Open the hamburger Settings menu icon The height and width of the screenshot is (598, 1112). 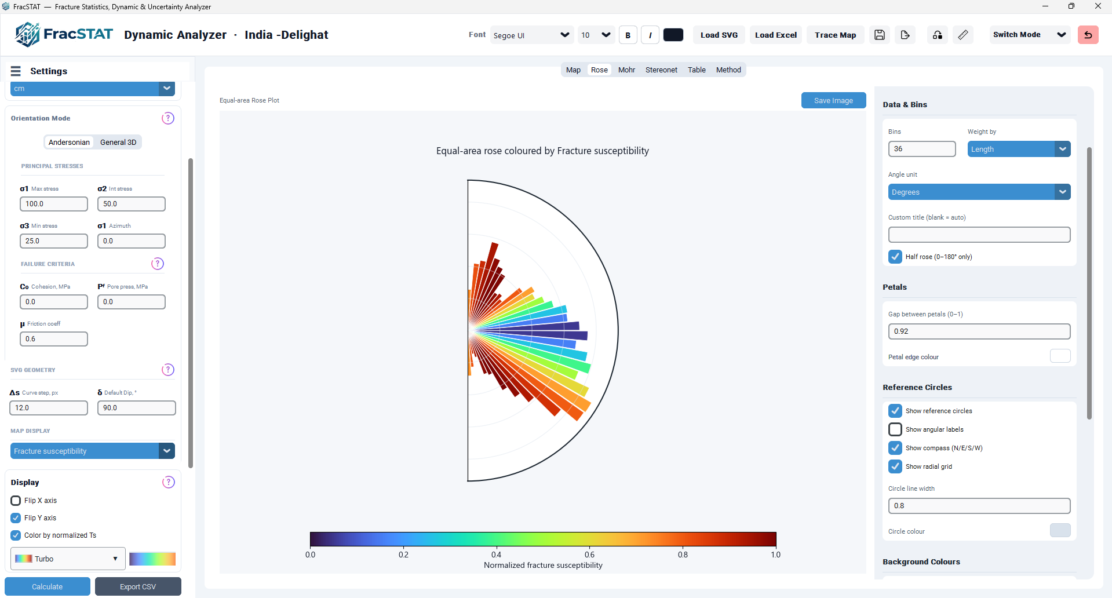point(16,71)
